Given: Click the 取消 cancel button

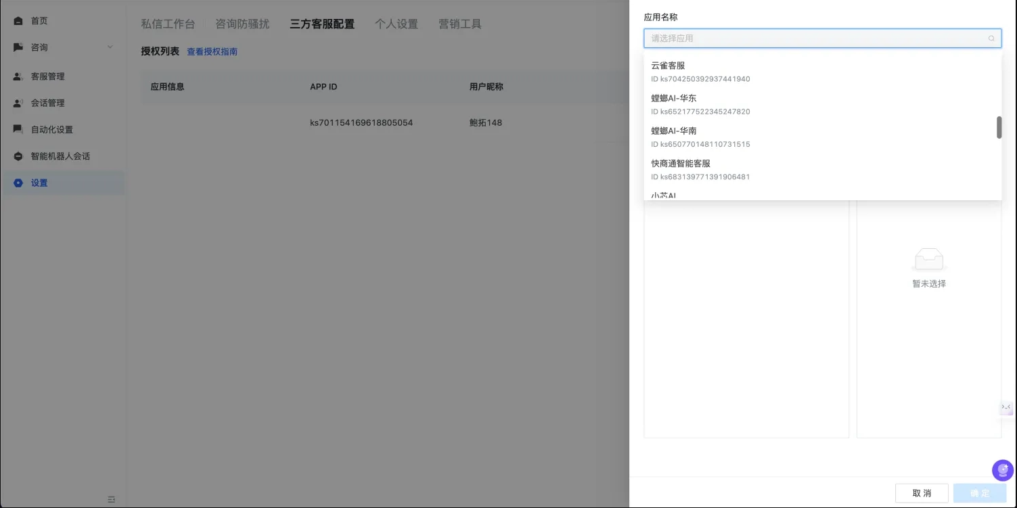Looking at the screenshot, I should coord(922,492).
